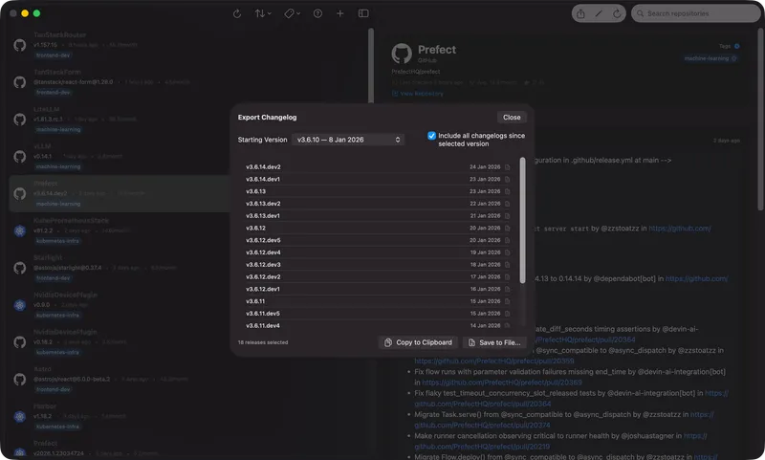This screenshot has width=765, height=460.
Task: Open the prefect/pull/20369 link in changelog
Action: (x=501, y=383)
